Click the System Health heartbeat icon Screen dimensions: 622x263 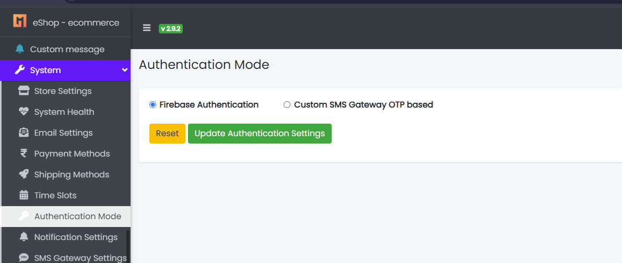(24, 112)
